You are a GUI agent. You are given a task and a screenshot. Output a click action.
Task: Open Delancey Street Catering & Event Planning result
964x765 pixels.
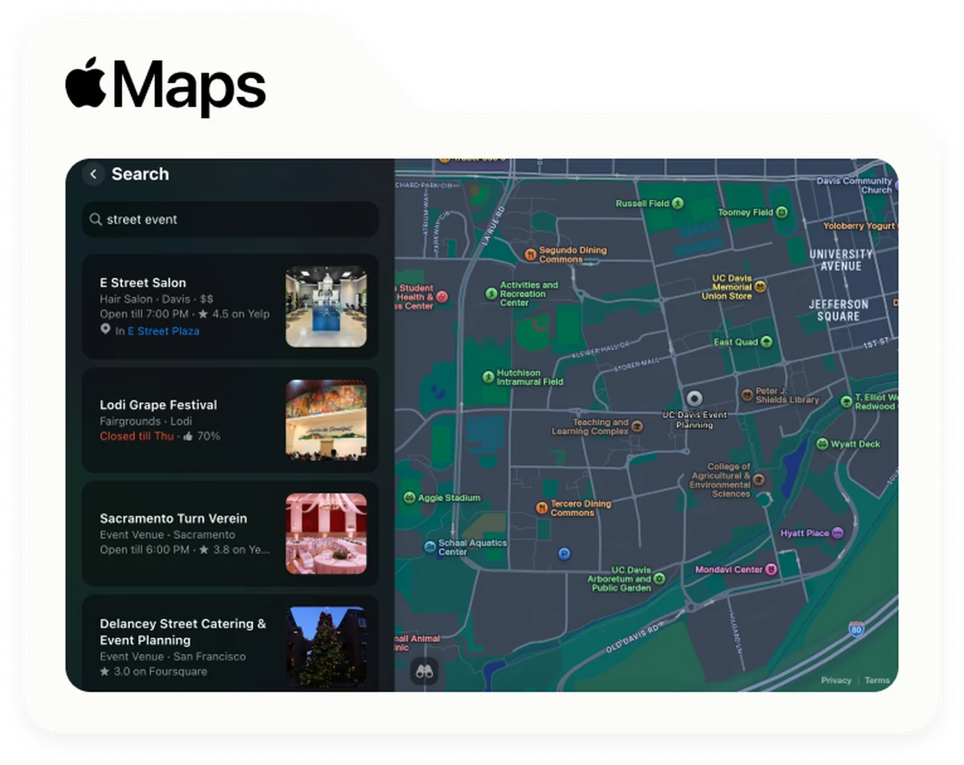coord(231,643)
